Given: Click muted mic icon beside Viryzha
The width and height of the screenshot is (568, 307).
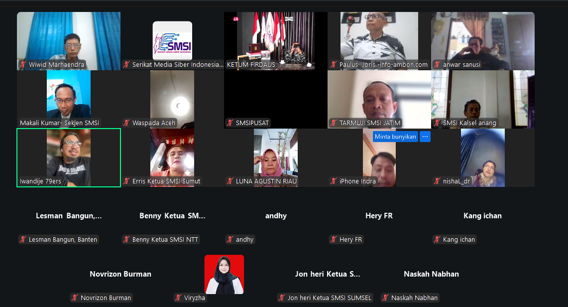Looking at the screenshot, I should coord(178,298).
